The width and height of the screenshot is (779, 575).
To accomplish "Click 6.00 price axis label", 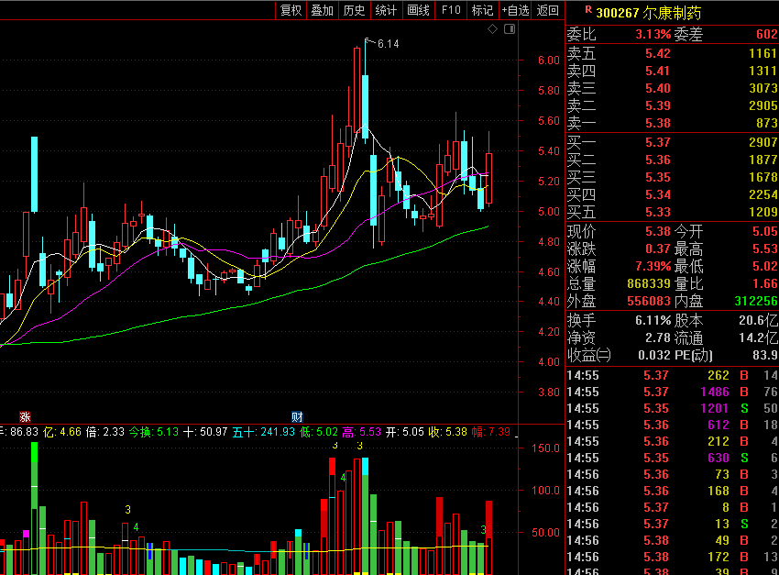I will [x=549, y=61].
